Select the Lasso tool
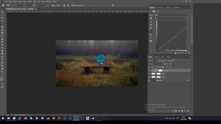221x124 pixels. 2,18
